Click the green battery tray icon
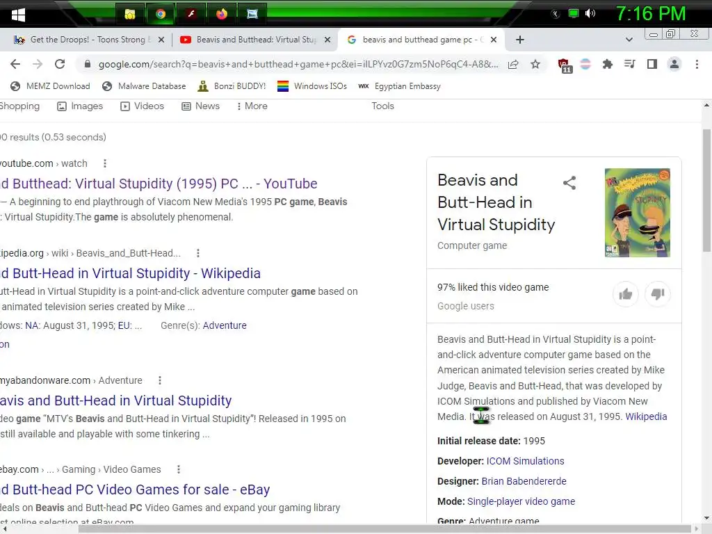The height and width of the screenshot is (534, 712). point(574,14)
